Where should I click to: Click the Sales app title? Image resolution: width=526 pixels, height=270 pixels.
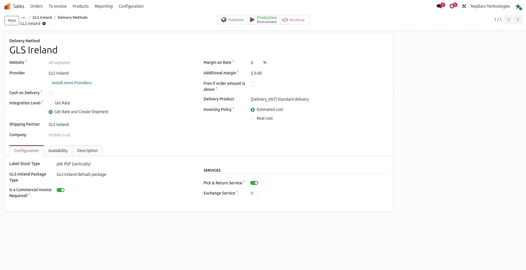click(19, 6)
